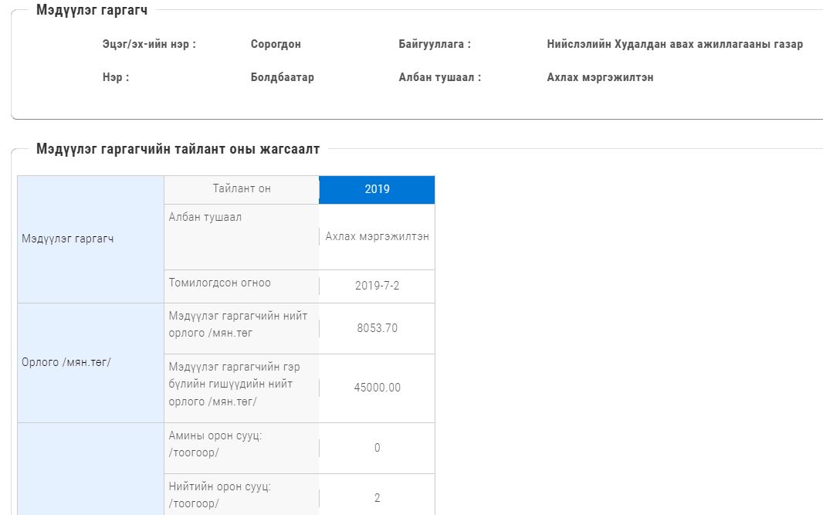Click the 'Мэдүүлэг гаргагч' section heading
Screen dimensions: 823x515
(92, 10)
